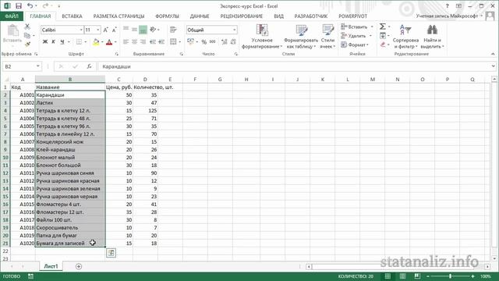This screenshot has height=281, width=499.
Task: Expand Условное форматирование menu
Action: [x=262, y=37]
